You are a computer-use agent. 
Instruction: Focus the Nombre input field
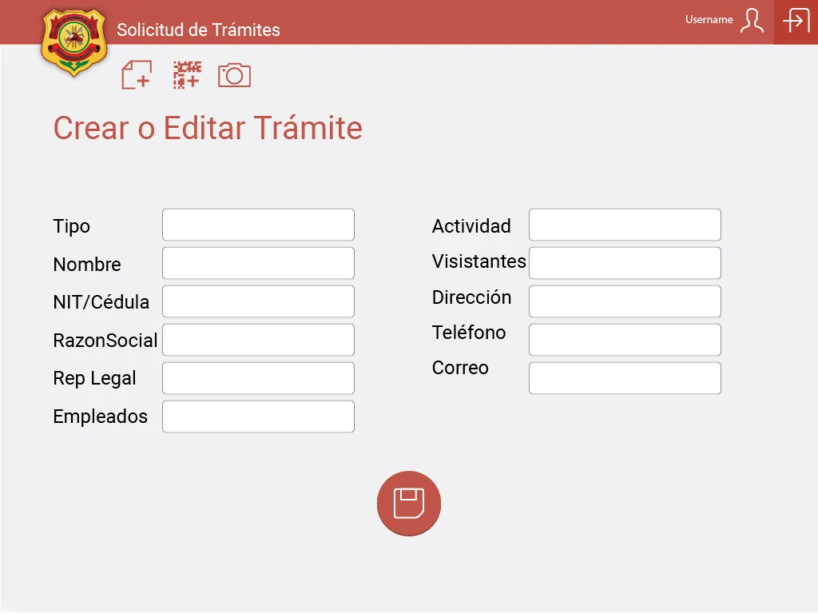(258, 263)
